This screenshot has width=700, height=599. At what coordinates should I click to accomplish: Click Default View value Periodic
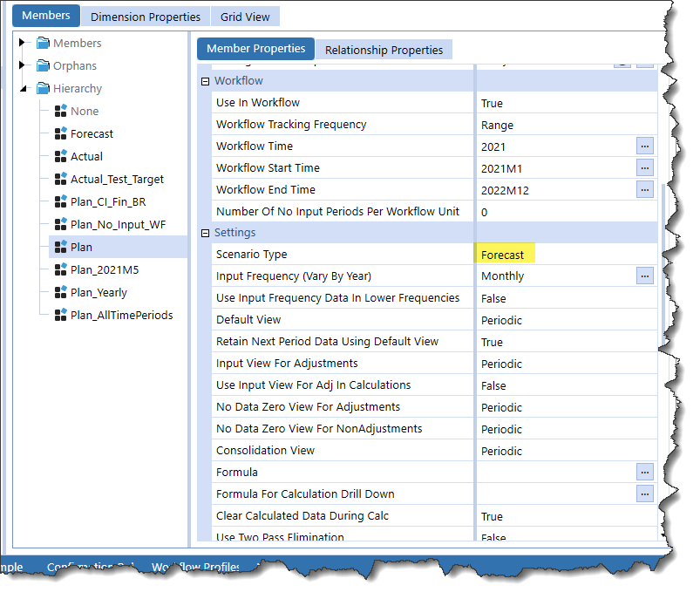click(x=501, y=320)
